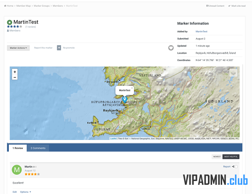Click Report this marker
The width and height of the screenshot is (252, 194).
click(43, 48)
